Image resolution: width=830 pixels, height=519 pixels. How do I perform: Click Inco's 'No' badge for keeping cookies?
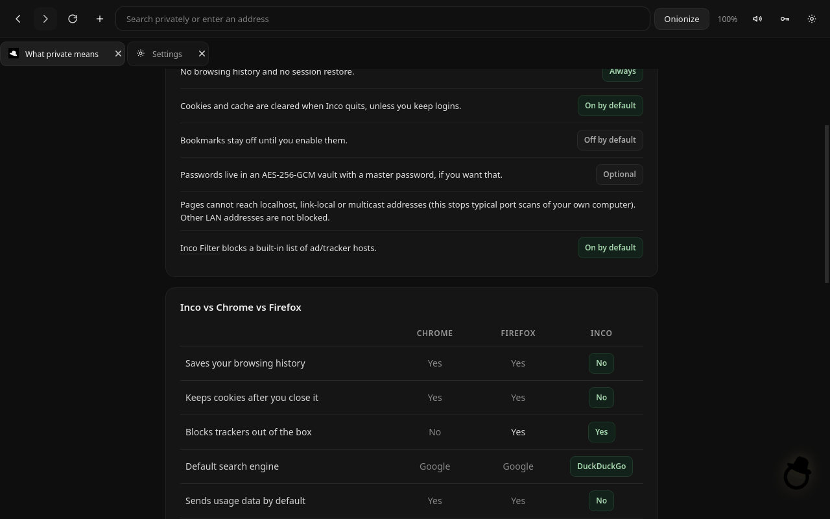point(601,398)
